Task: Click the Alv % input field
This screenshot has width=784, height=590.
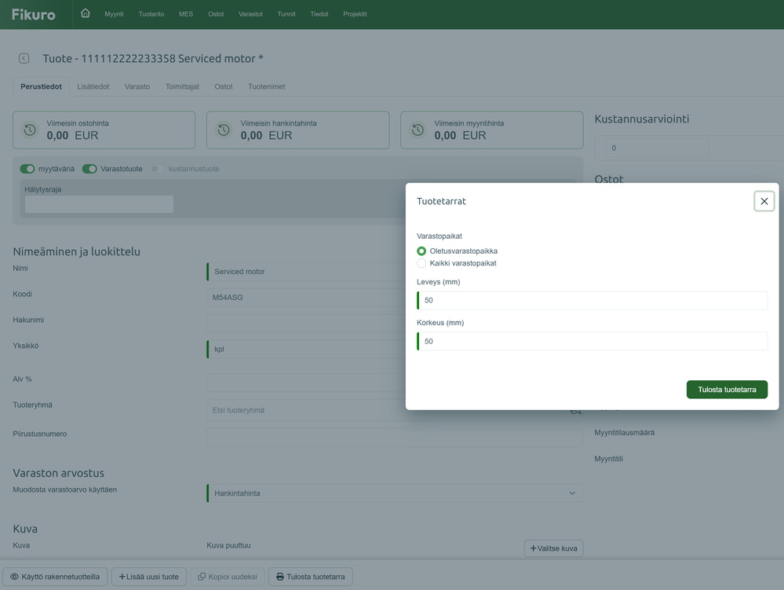Action: (306, 383)
